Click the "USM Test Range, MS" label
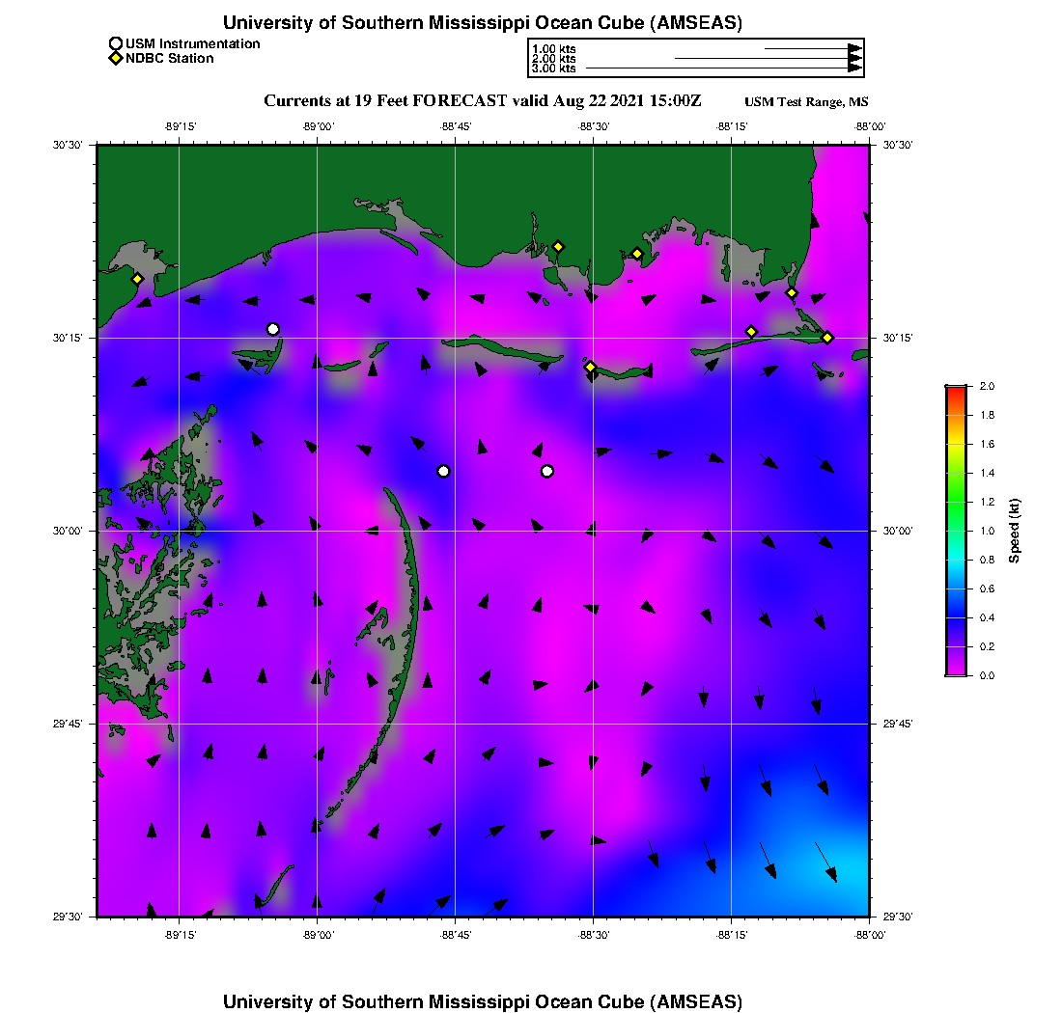The image size is (1062, 1013). [806, 102]
